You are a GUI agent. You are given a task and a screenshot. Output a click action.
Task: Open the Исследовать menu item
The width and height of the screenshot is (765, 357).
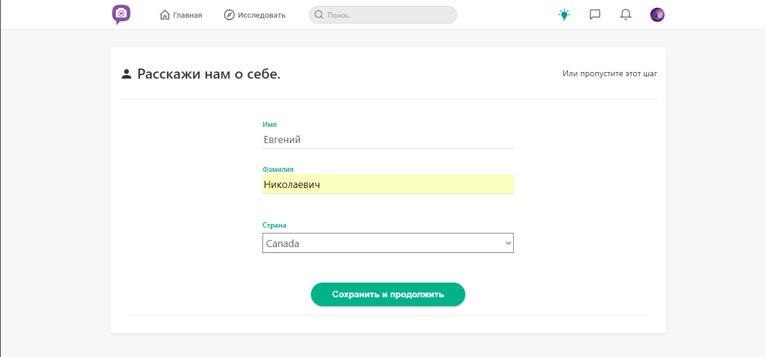coord(261,15)
